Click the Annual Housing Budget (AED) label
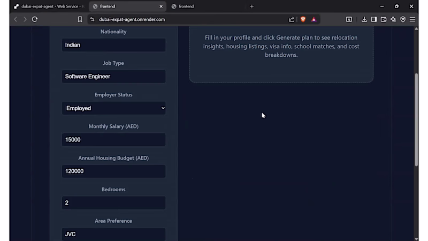 pos(113,158)
